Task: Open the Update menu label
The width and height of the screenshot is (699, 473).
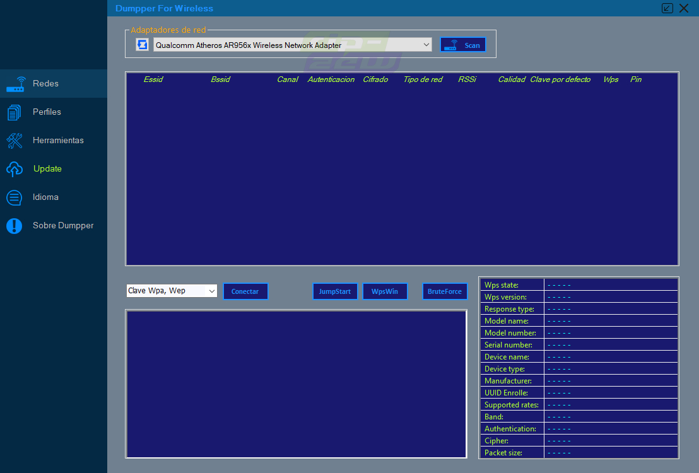Action: (x=47, y=168)
